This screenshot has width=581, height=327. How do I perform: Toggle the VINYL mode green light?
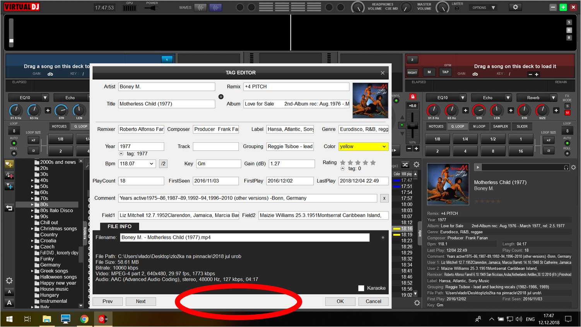click(x=396, y=101)
